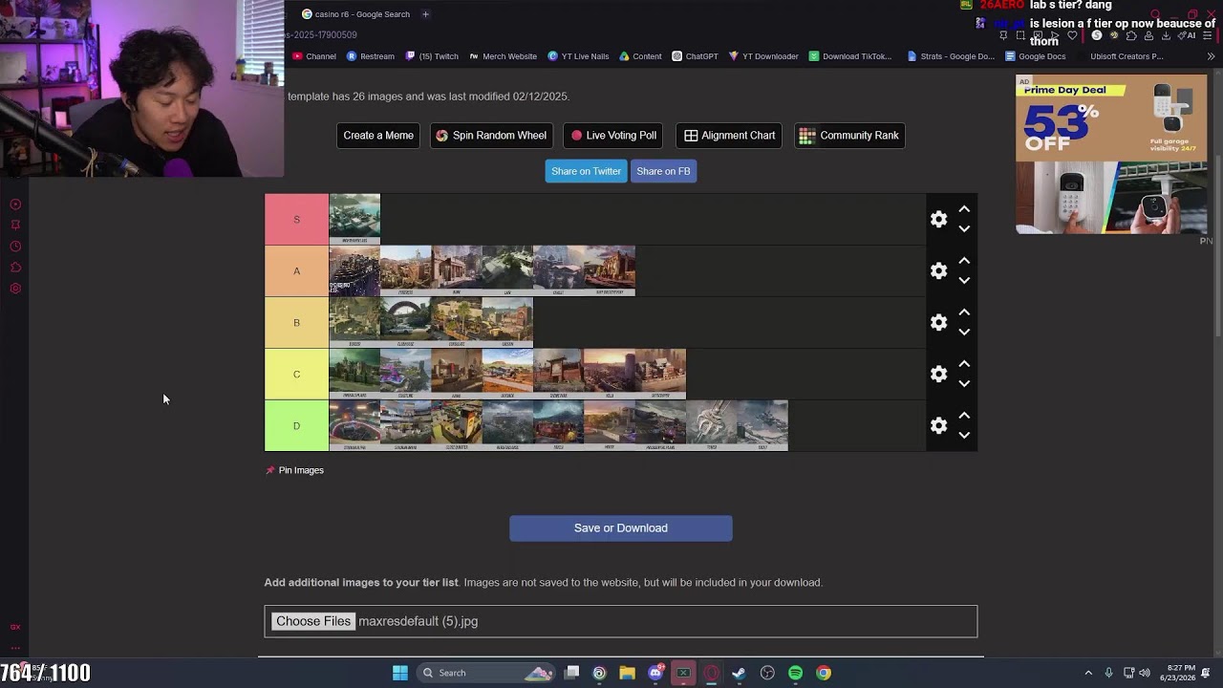This screenshot has width=1223, height=688.
Task: View Community Rank
Action: pos(849,136)
